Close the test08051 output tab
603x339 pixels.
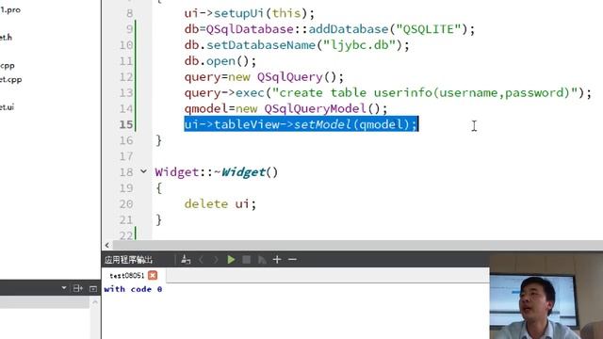pos(153,275)
